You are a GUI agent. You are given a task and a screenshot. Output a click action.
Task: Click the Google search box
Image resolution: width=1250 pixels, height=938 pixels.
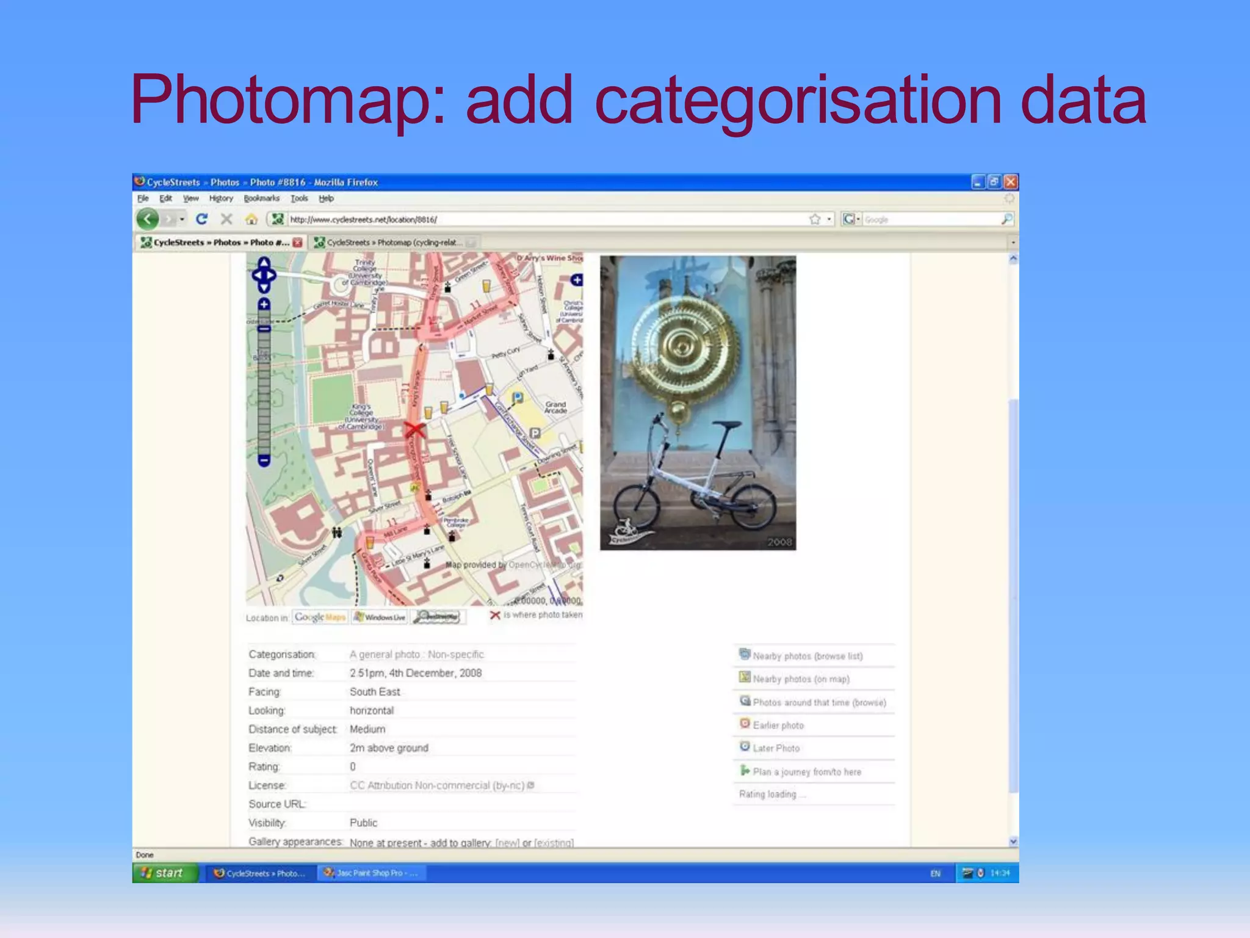coord(931,219)
